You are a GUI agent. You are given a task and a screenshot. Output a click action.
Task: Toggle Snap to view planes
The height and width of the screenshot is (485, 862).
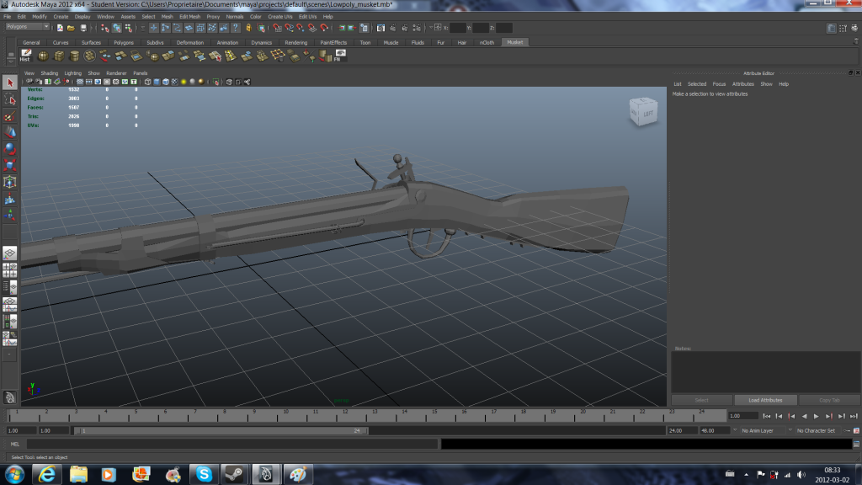313,28
